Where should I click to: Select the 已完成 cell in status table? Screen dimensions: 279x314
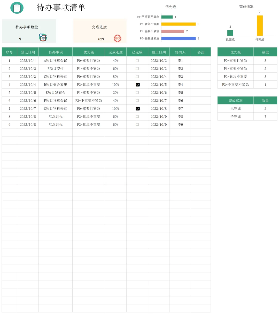coord(236,108)
